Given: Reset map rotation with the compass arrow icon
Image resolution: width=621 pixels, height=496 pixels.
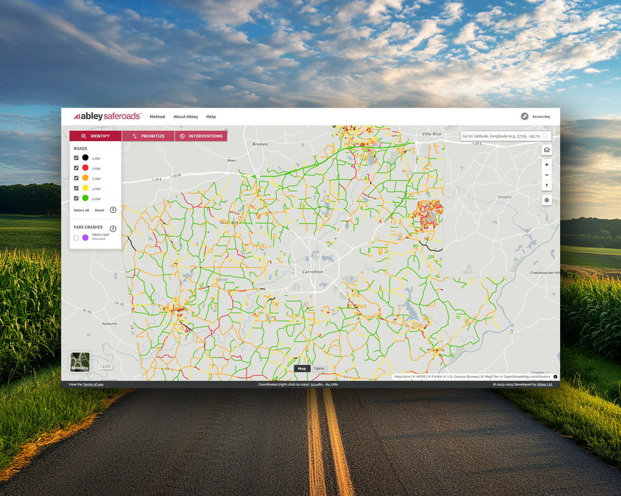Looking at the screenshot, I should (546, 185).
